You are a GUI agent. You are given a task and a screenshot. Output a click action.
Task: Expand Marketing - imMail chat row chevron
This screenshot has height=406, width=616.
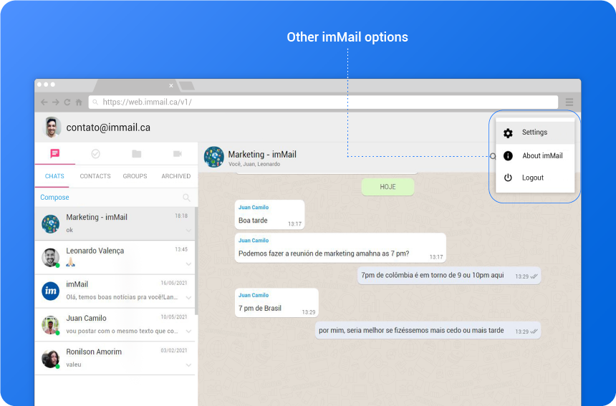pos(188,231)
